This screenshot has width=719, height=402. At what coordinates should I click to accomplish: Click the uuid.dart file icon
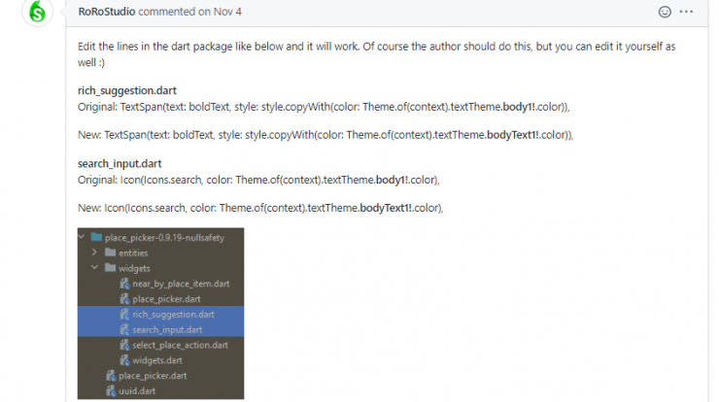tap(111, 391)
